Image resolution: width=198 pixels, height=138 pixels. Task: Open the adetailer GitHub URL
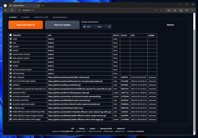pyautogui.click(x=64, y=85)
